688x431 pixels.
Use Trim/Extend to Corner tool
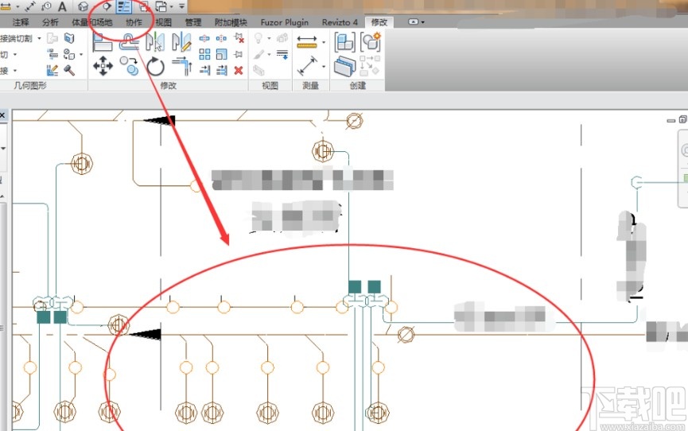(181, 66)
